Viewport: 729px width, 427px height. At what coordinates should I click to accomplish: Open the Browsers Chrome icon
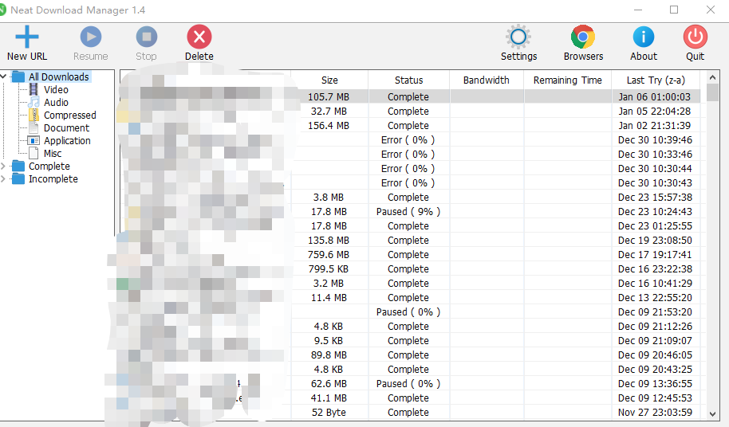click(583, 37)
